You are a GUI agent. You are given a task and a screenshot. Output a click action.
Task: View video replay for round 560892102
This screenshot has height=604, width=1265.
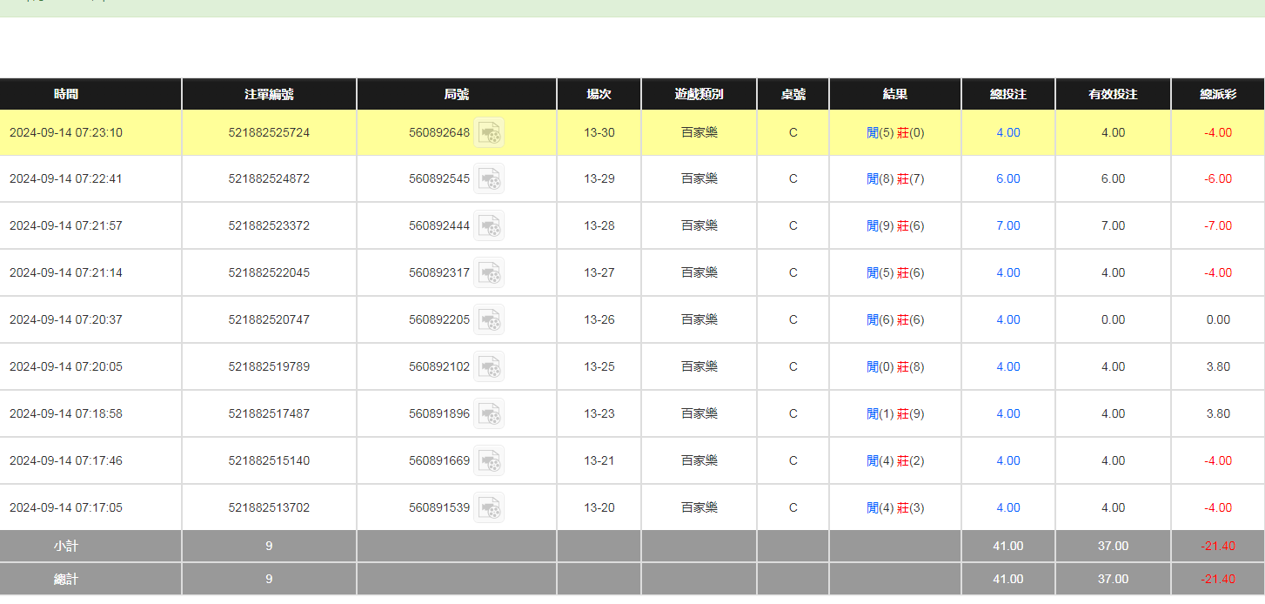tap(489, 367)
